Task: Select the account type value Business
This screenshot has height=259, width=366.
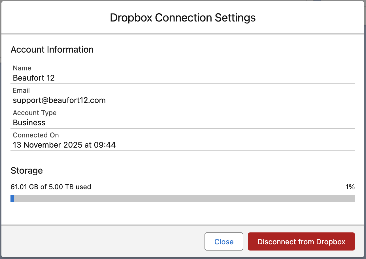Action: click(29, 122)
